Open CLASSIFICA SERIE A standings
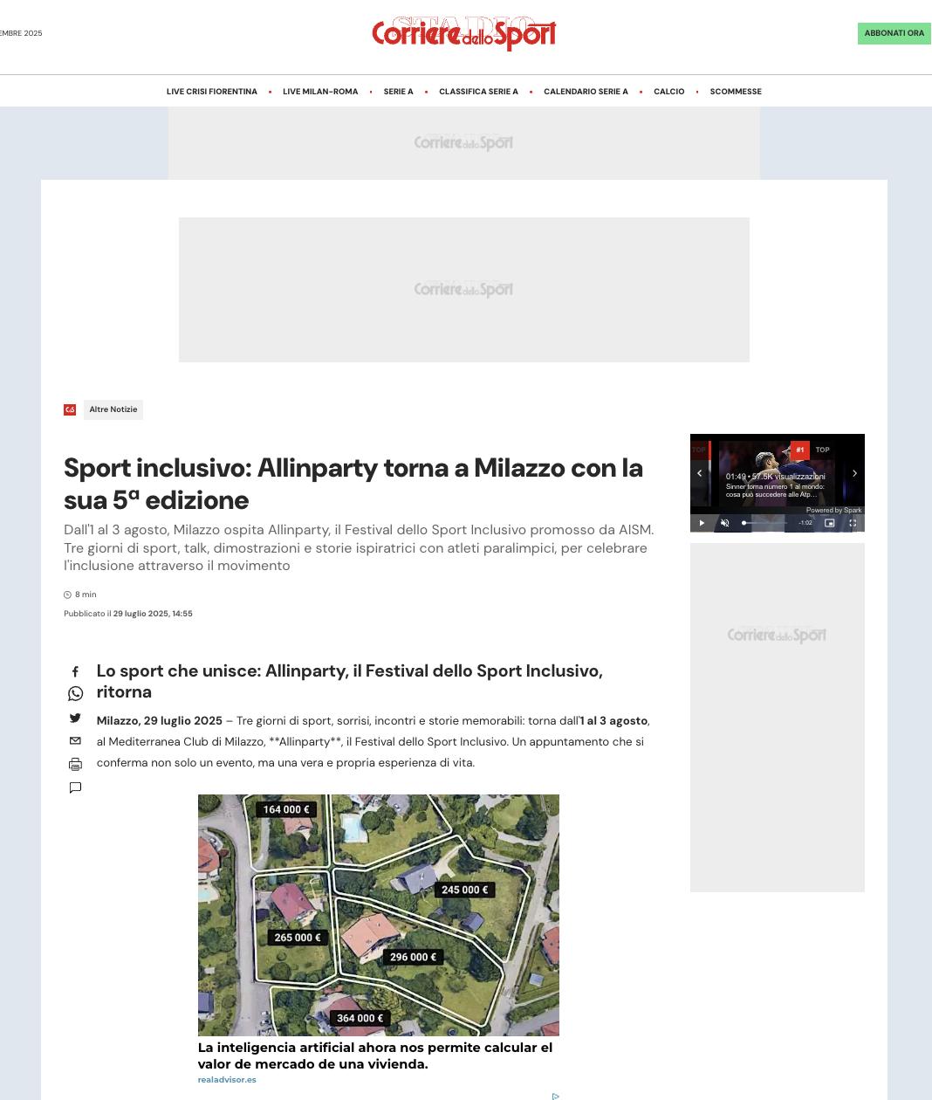 point(478,92)
